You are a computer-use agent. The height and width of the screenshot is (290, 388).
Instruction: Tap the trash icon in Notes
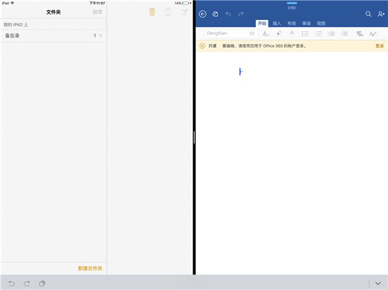click(x=152, y=12)
